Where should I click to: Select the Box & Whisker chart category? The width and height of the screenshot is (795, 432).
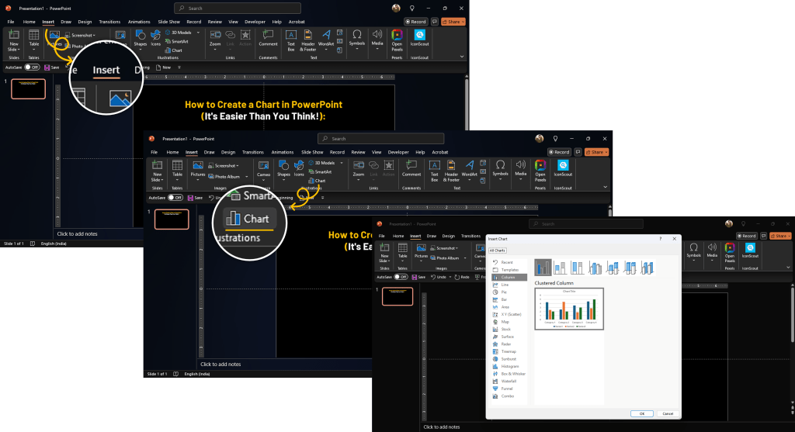click(x=512, y=374)
